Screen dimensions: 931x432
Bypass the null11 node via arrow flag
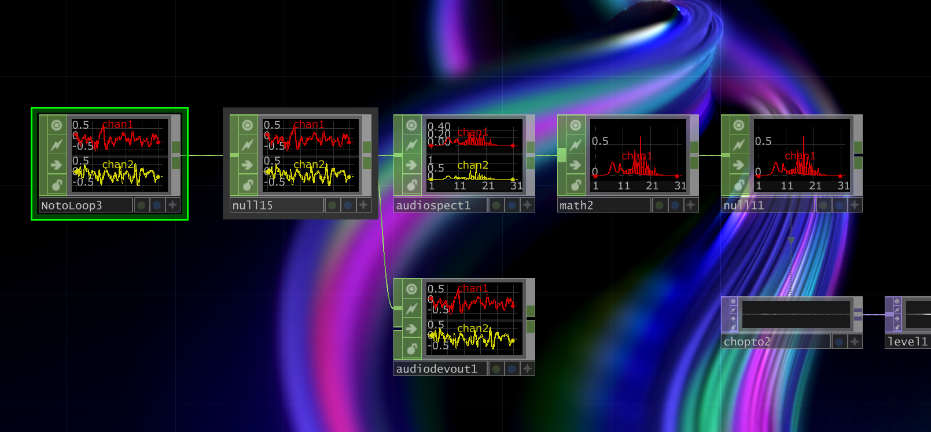[x=739, y=165]
